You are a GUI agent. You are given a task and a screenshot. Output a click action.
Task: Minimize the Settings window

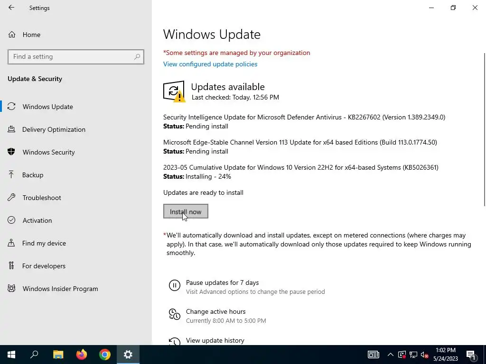click(x=431, y=8)
